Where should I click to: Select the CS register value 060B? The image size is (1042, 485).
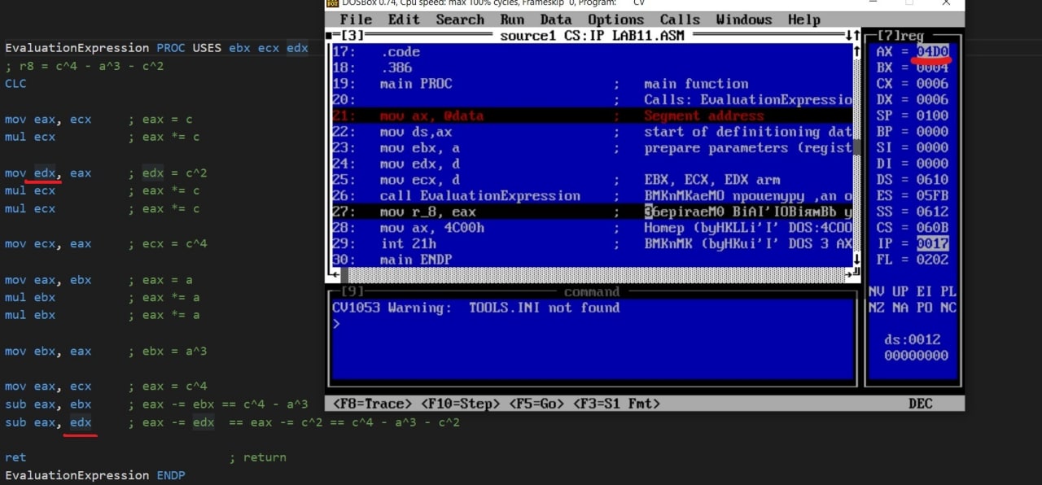pos(932,227)
